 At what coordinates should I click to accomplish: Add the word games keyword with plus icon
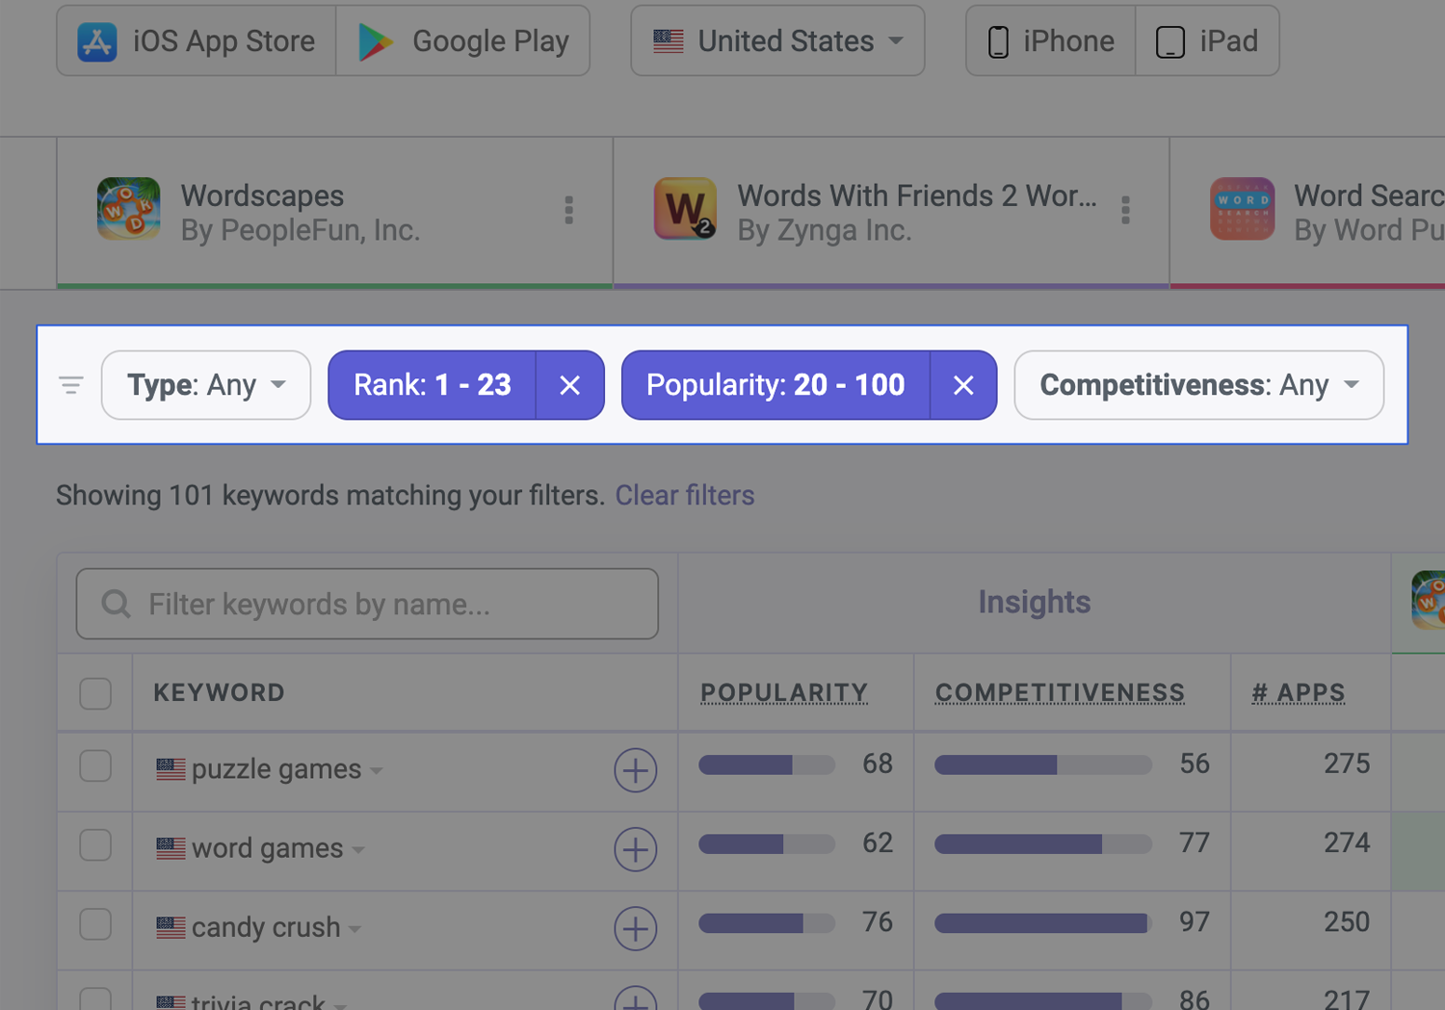636,849
